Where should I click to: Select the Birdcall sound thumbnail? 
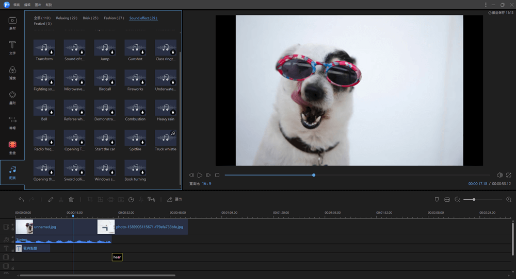click(x=105, y=78)
